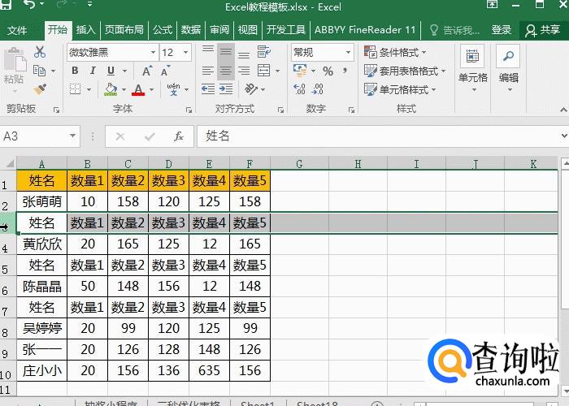
Task: Increase decimal places icon
Action: point(299,89)
